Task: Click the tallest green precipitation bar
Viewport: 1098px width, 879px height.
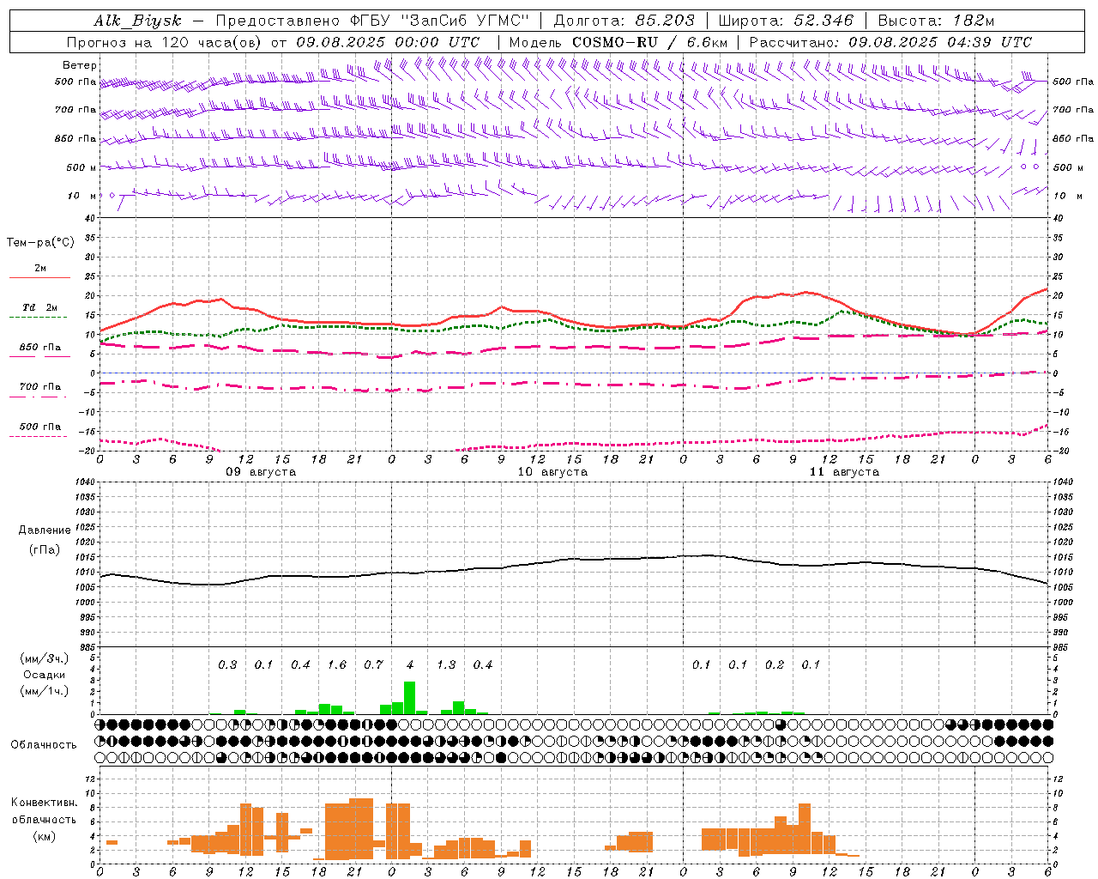Action: 410,698
